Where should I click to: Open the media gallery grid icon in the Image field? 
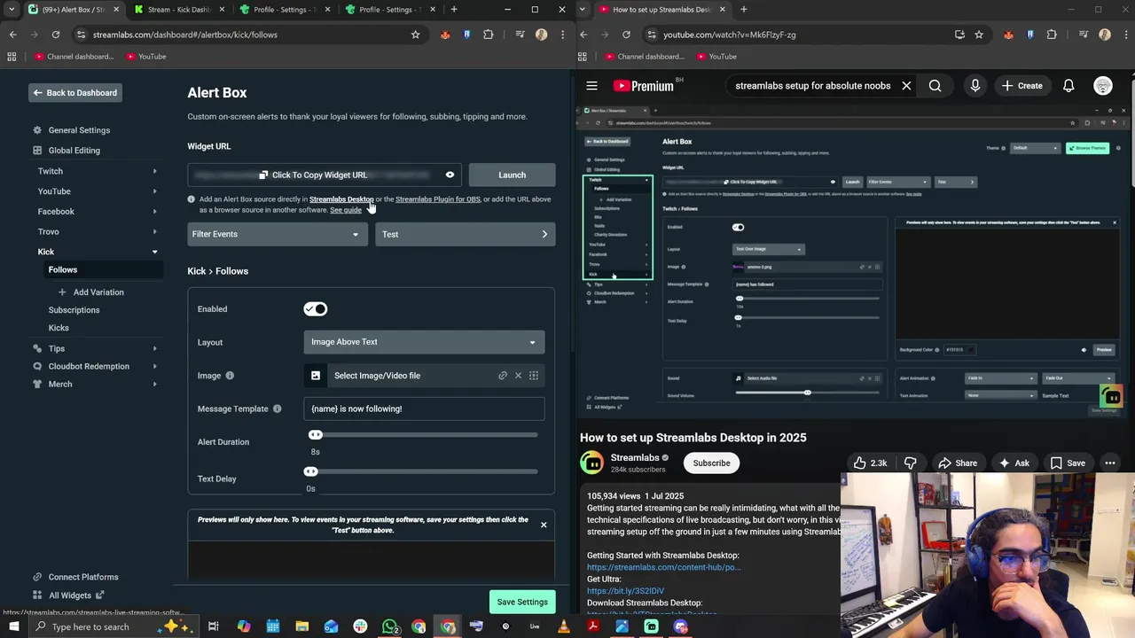point(534,376)
